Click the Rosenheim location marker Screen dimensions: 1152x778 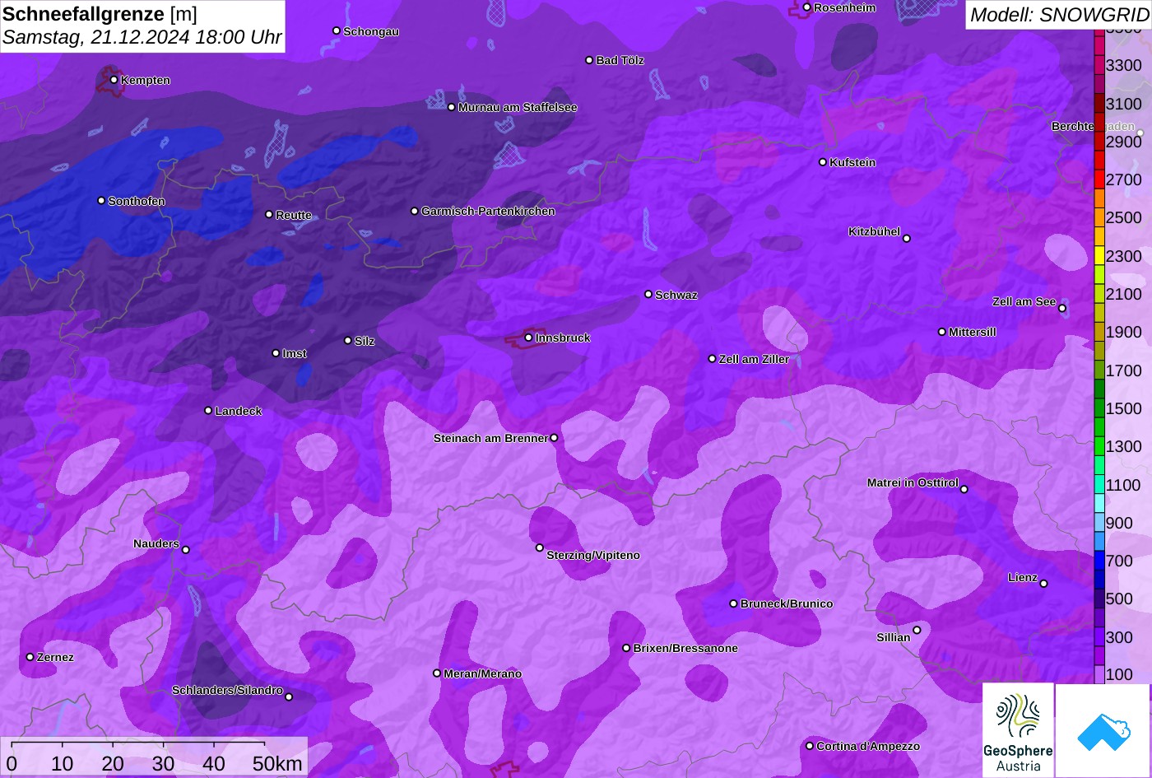pyautogui.click(x=807, y=7)
